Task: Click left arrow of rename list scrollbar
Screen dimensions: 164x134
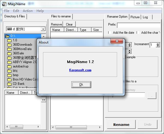Action: pos(53,127)
